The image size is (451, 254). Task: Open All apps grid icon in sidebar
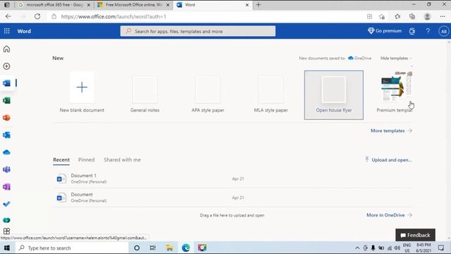pyautogui.click(x=6, y=231)
